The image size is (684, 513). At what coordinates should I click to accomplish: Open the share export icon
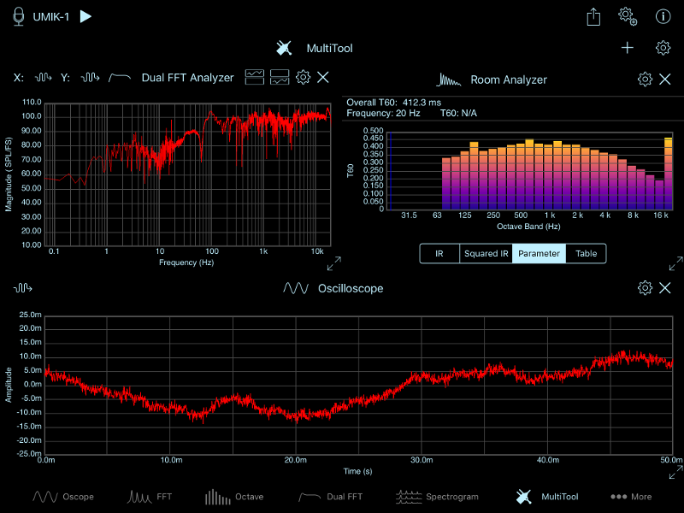coord(593,16)
